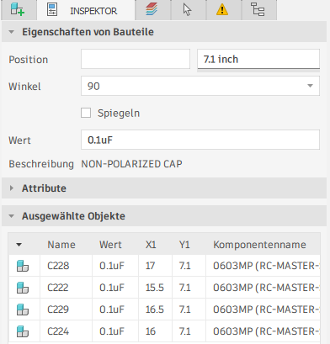This screenshot has width=330, height=344.
Task: Open the layers panel tab
Action: pyautogui.click(x=152, y=10)
